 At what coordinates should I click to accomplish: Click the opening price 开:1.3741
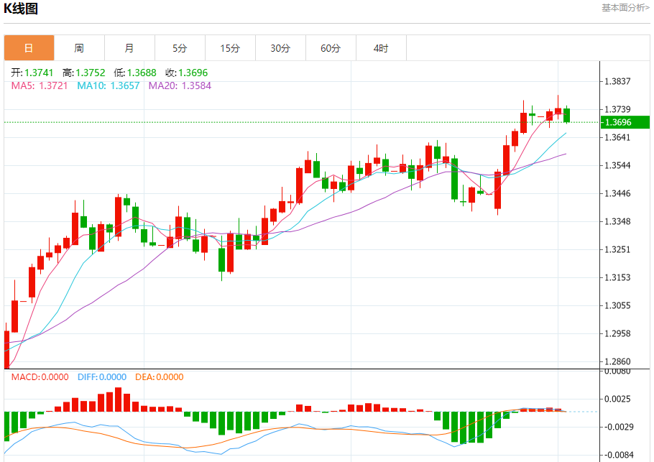point(32,73)
